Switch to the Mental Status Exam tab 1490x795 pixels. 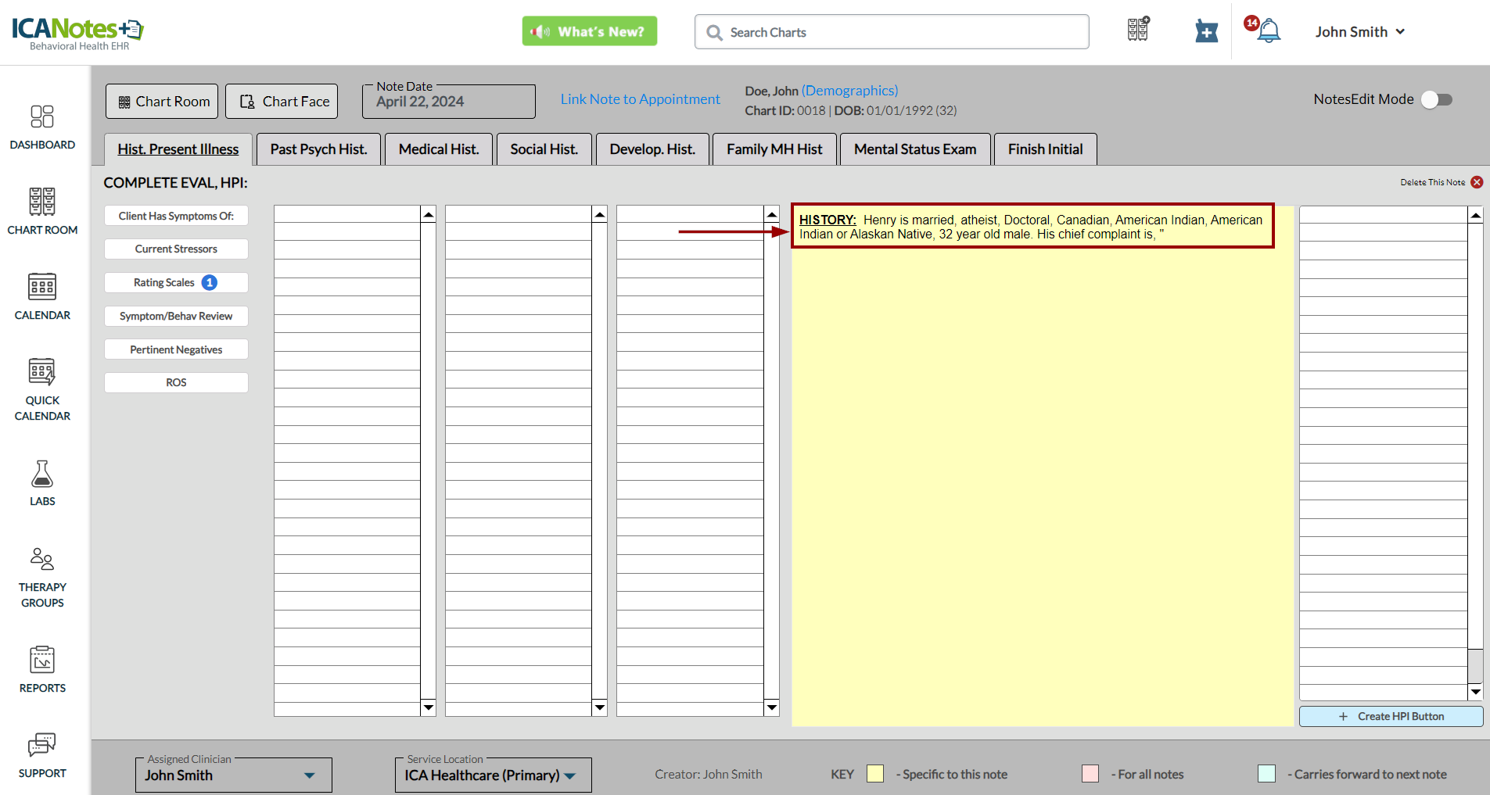tap(914, 149)
